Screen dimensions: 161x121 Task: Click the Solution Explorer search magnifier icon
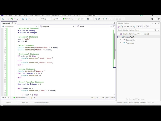tap(155, 30)
